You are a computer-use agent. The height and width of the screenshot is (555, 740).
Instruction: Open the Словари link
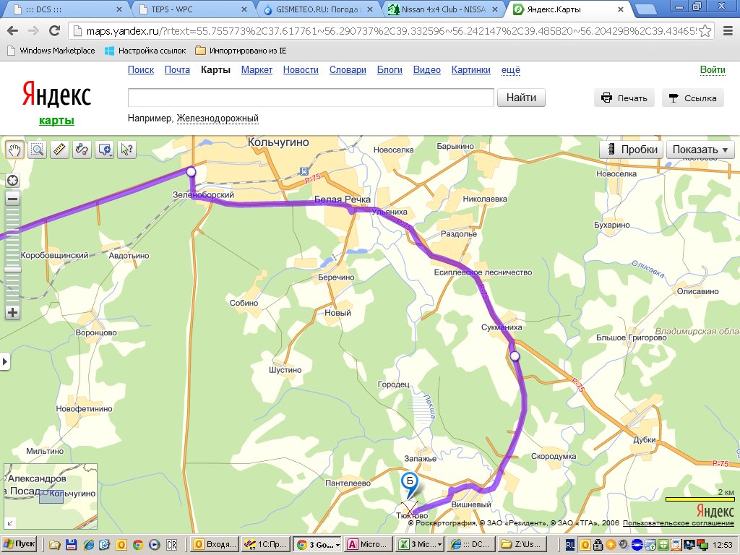pos(348,70)
